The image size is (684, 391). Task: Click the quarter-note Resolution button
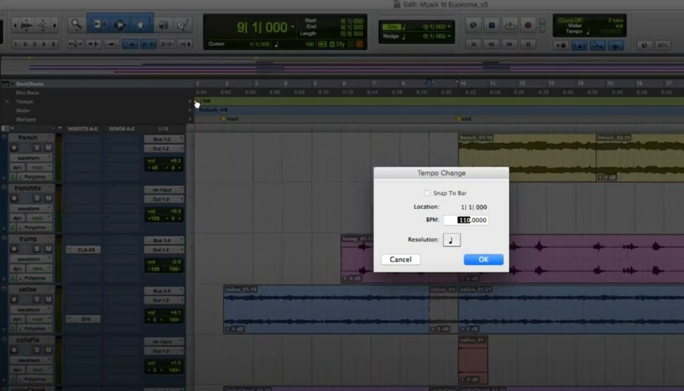click(452, 239)
